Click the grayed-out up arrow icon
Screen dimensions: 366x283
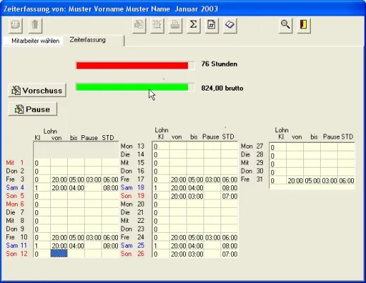35,25
